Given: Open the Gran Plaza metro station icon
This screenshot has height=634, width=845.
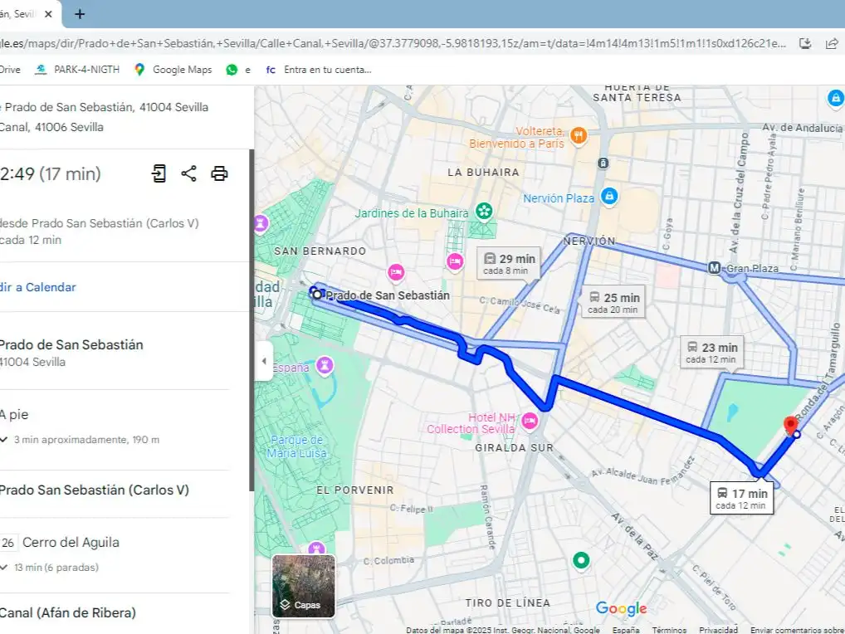Looking at the screenshot, I should (714, 268).
